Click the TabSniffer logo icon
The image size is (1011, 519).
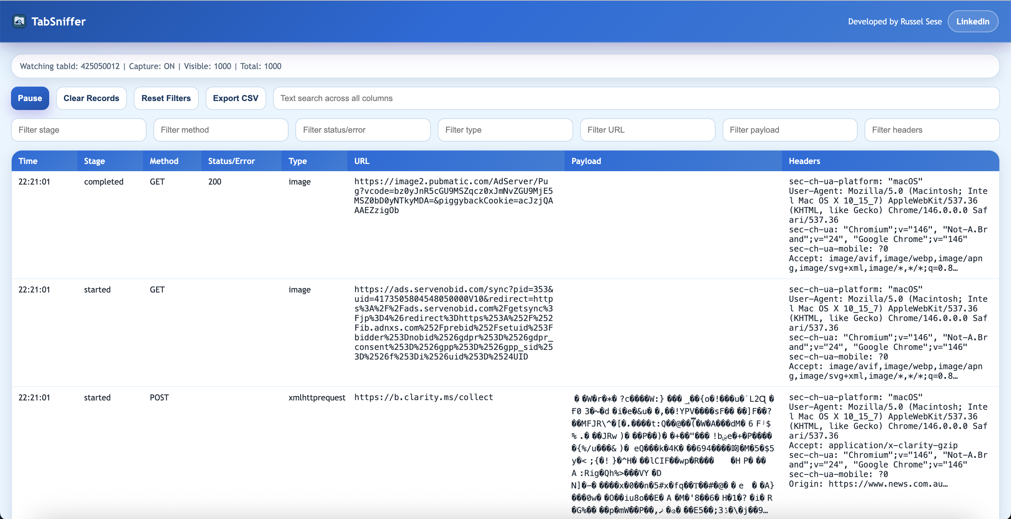19,21
